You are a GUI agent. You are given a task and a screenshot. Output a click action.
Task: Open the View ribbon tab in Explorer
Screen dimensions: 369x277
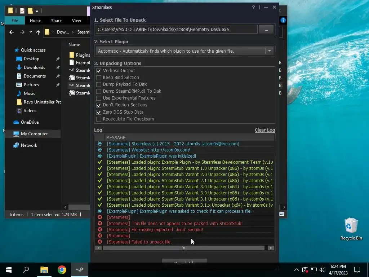[x=76, y=21]
